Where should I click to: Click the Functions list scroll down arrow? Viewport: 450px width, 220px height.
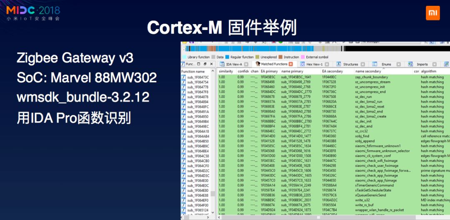pos(212,212)
